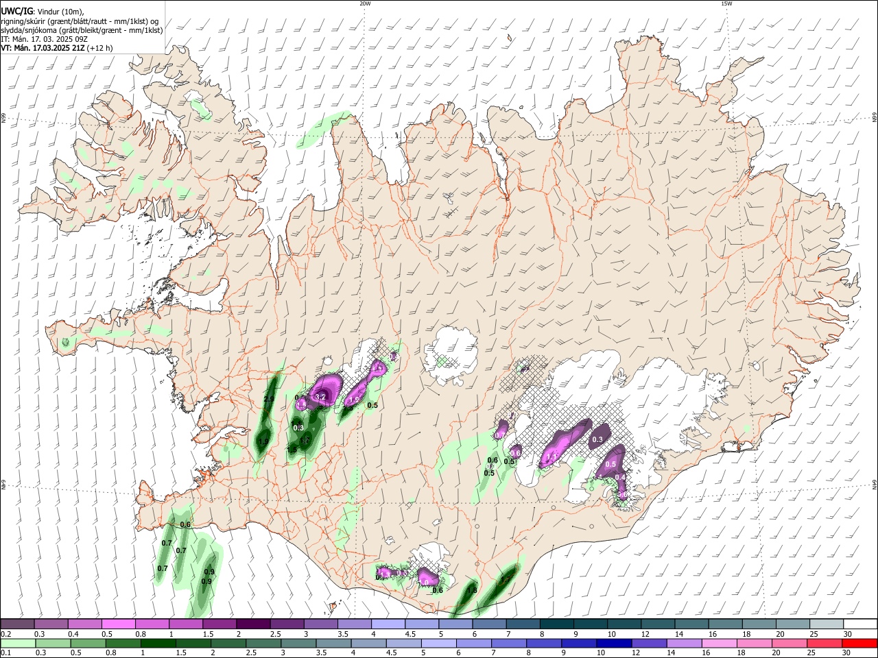Pick the rain scale swatch between 16 and 18
The image size is (878, 658).
[720, 643]
